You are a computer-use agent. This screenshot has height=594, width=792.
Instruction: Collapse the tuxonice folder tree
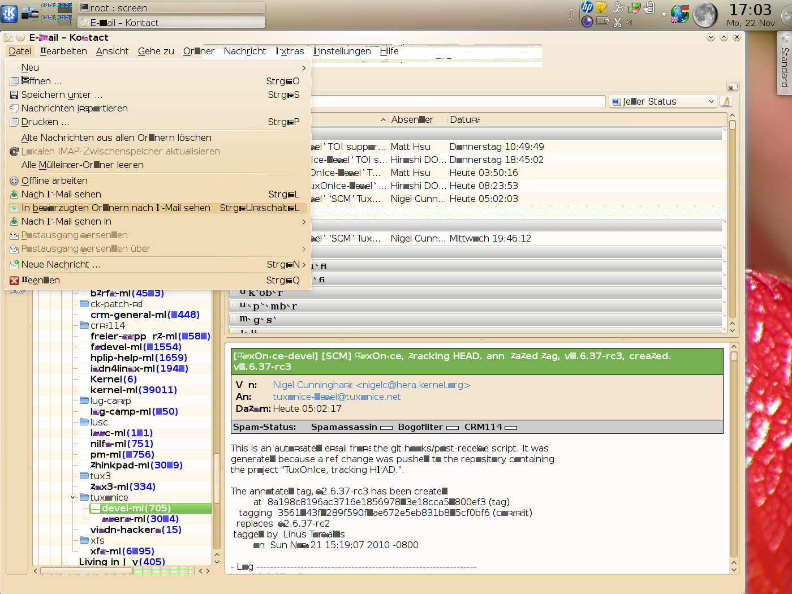pyautogui.click(x=73, y=497)
